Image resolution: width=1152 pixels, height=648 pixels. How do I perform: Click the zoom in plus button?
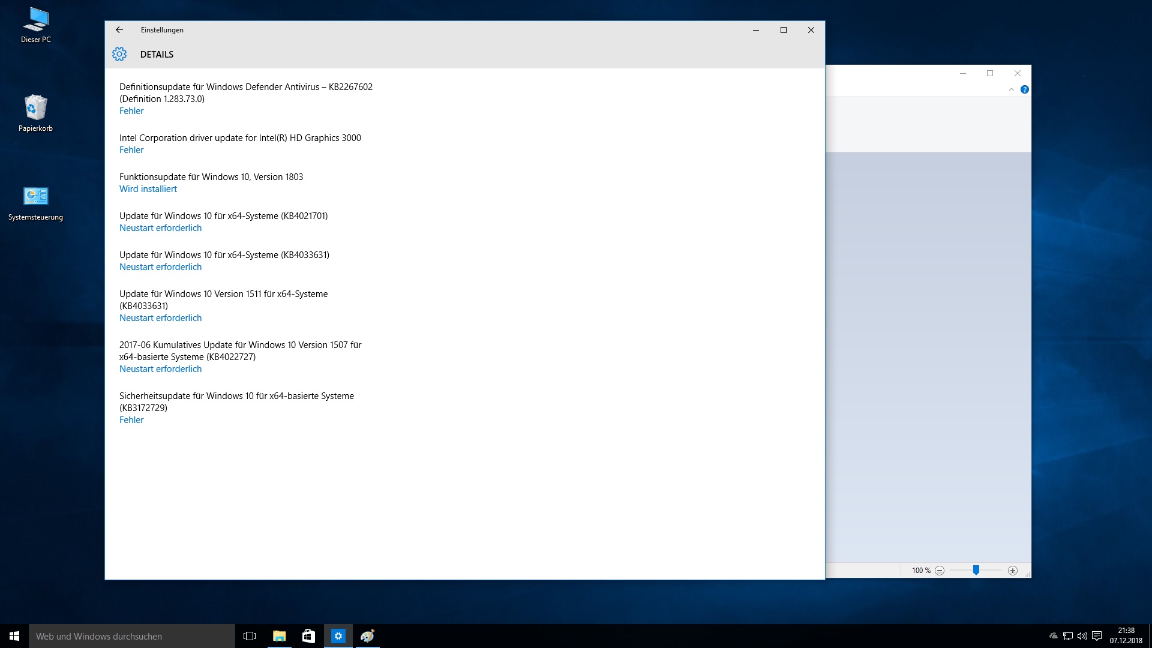1013,571
